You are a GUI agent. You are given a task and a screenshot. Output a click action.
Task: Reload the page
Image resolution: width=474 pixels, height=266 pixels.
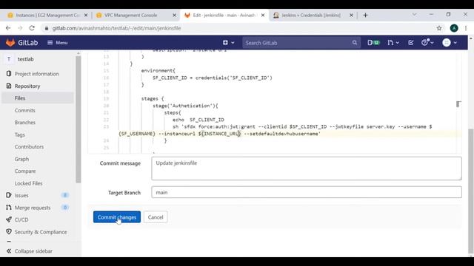32,28
